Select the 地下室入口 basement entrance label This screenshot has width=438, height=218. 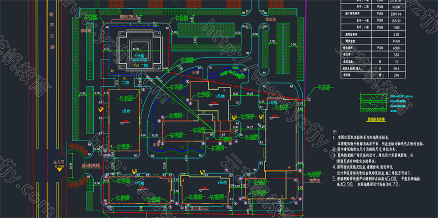click(x=200, y=208)
